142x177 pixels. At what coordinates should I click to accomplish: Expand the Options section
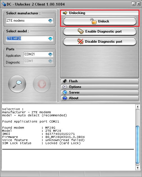point(100,87)
